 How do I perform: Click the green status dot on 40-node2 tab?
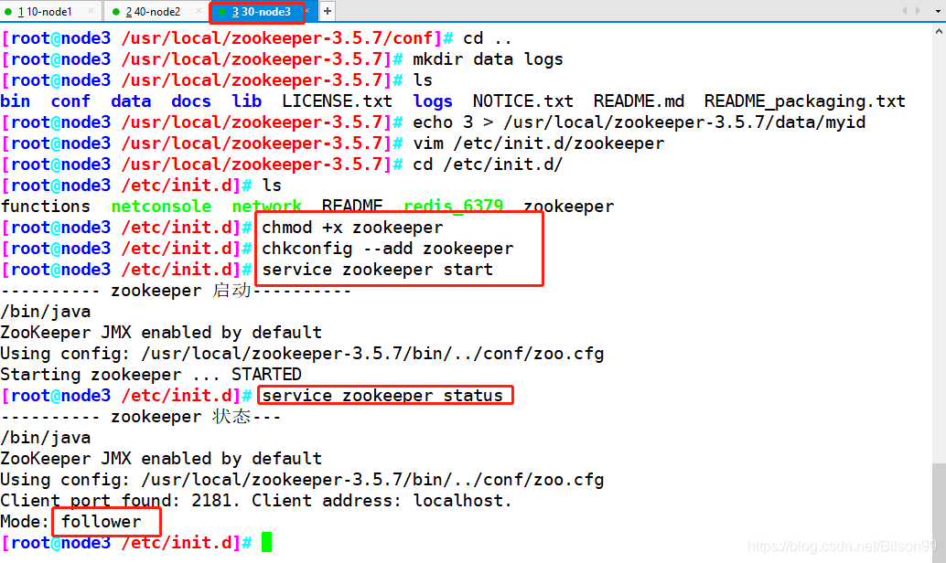116,12
